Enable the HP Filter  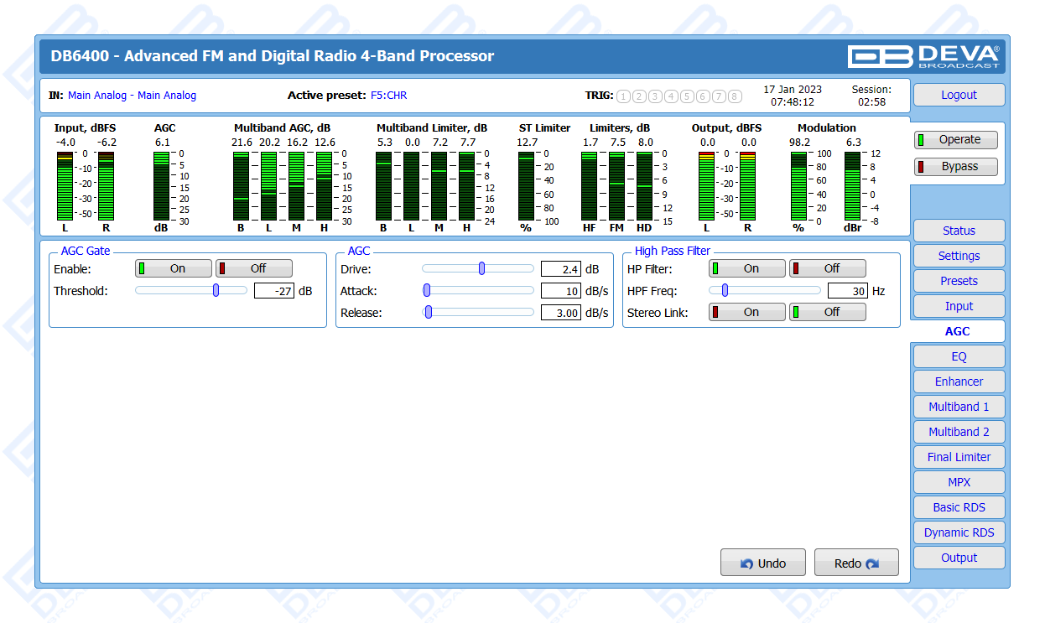[x=747, y=269]
